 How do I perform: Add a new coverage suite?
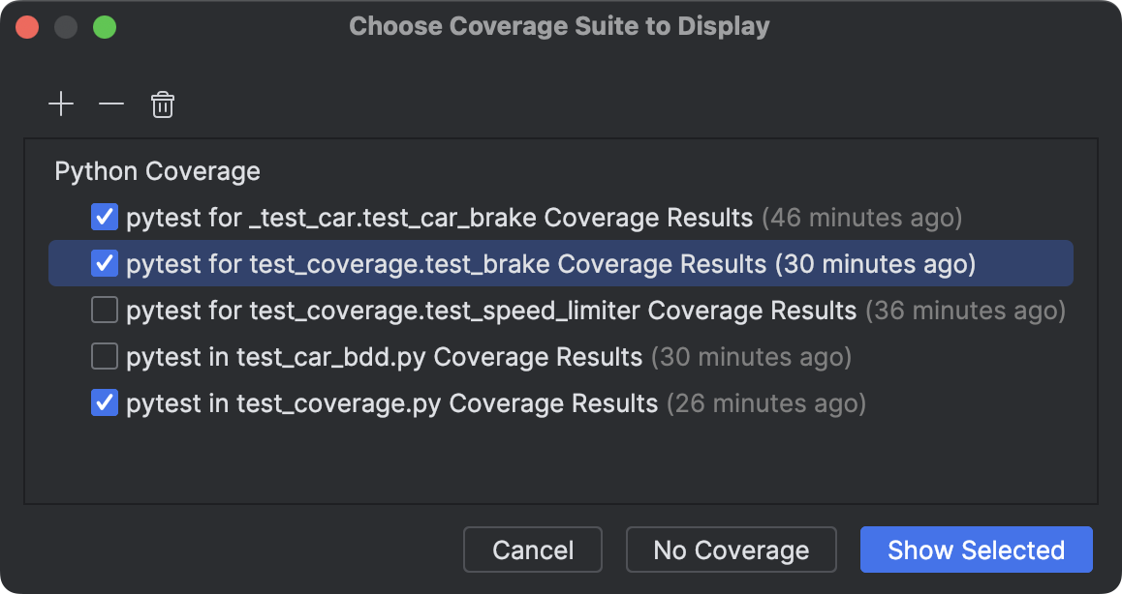[61, 104]
